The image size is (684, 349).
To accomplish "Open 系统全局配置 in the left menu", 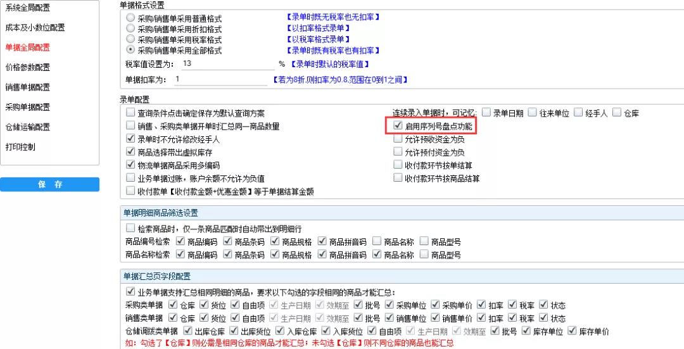I will tap(27, 8).
